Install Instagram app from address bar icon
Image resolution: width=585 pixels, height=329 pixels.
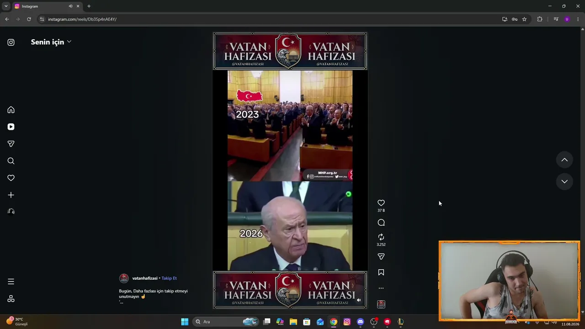[x=505, y=19]
